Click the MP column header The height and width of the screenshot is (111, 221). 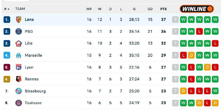coord(89,9)
